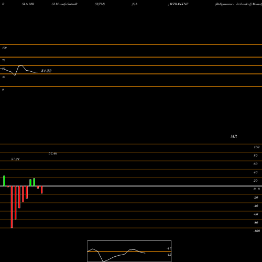Click the -100 label on MR axis

click(x=257, y=231)
